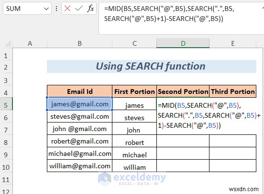Viewport: 264px width, 194px height.
Task: Click the 'robert' First Portion cell
Action: pos(134,141)
